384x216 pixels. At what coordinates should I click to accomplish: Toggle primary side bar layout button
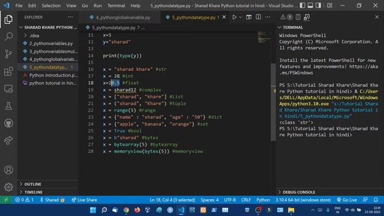(x=302, y=5)
